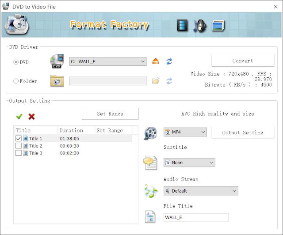Viewport: 283px width, 235px height.
Task: Click the Title 1 film icon
Action: 26,139
